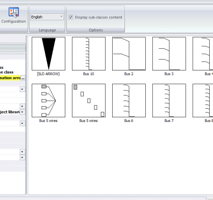This screenshot has height=200, width=213.
Task: Click the [SLD ARROW] label text
Action: [x=48, y=74]
